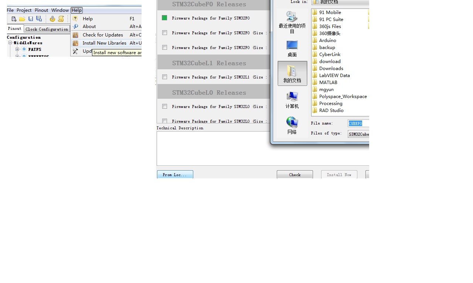Viewport: 473px width, 283px height.
Task: Click the Save Project floppy icon
Action: coord(31,19)
